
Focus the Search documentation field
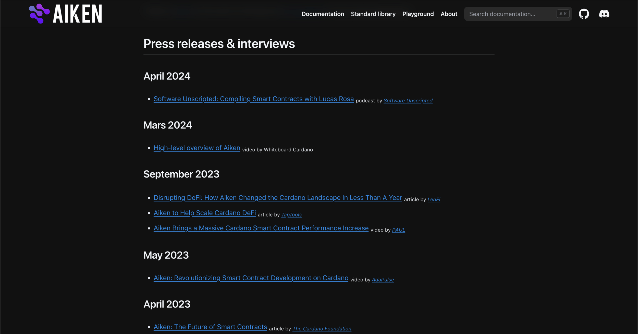[x=512, y=14]
